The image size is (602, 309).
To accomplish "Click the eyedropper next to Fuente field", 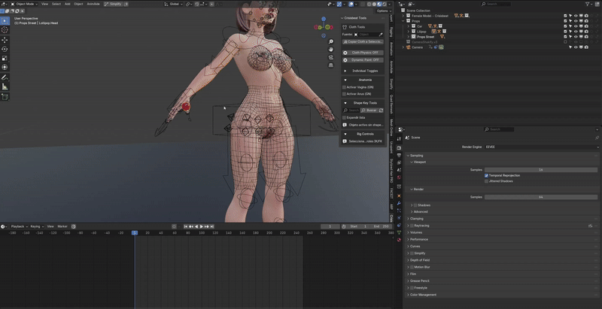I will point(381,35).
